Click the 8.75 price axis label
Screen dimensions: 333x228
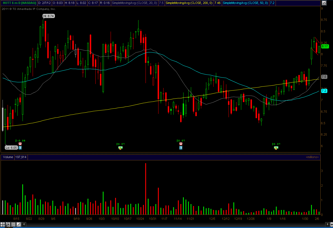click(324, 20)
